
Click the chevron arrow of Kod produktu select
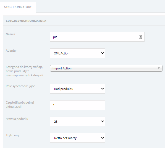(x=103, y=89)
